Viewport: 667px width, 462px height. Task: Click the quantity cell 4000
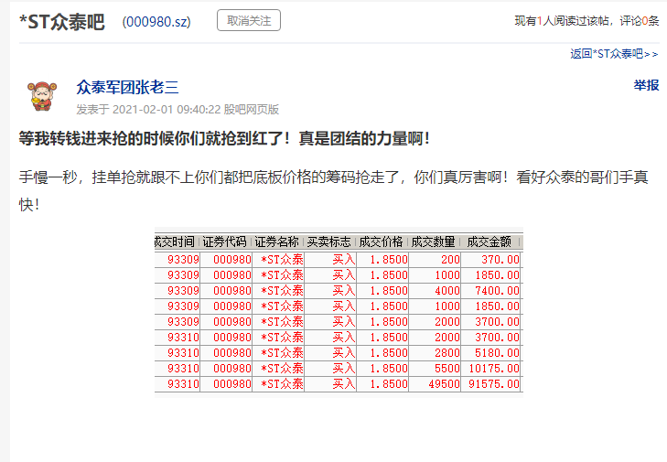[435, 291]
